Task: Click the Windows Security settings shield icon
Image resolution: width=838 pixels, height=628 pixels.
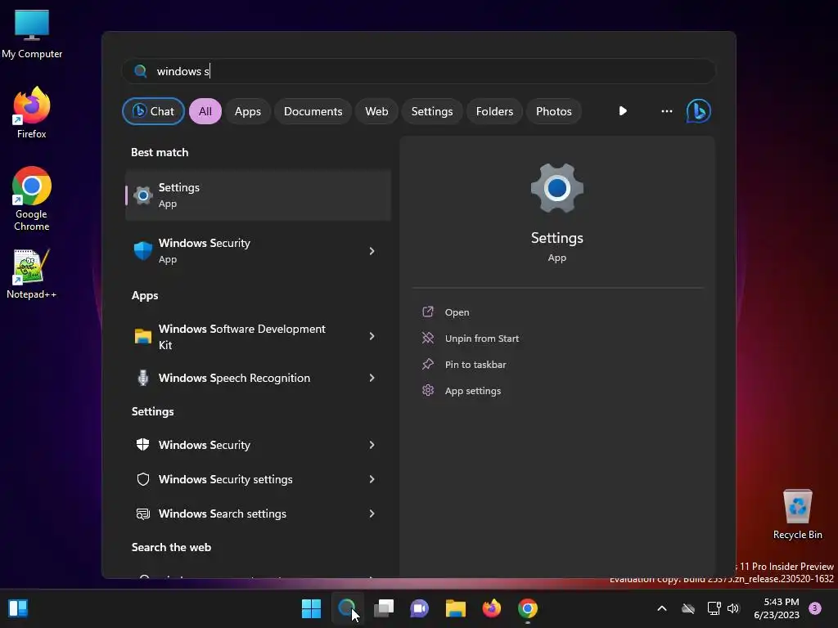Action: point(142,479)
